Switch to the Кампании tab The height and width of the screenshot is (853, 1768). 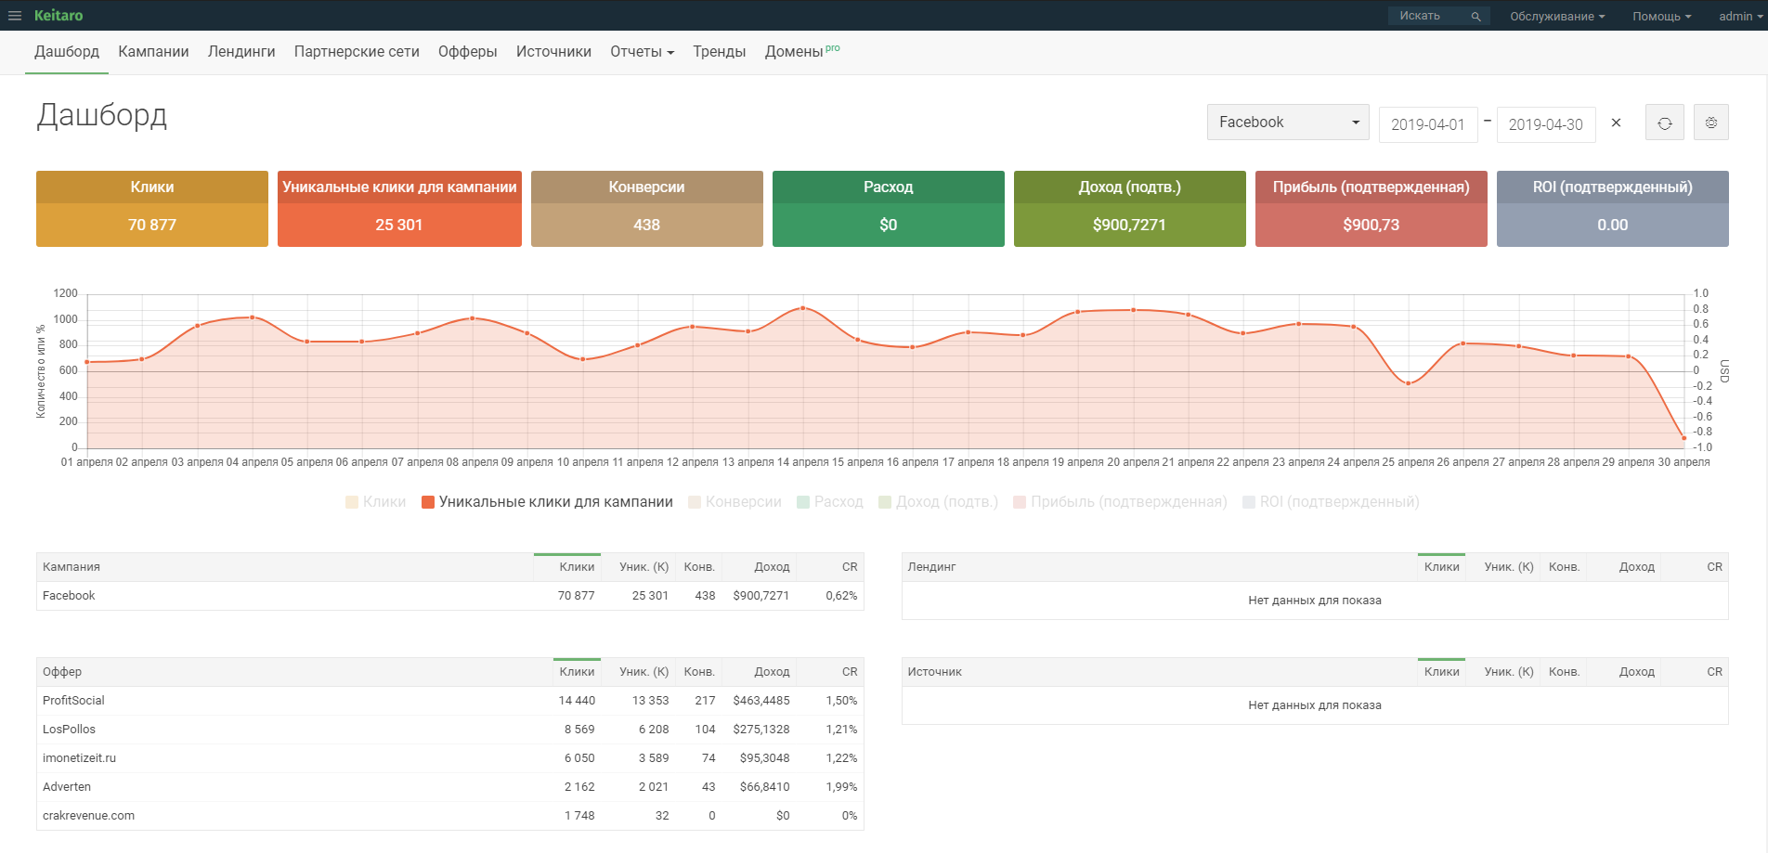(x=153, y=52)
